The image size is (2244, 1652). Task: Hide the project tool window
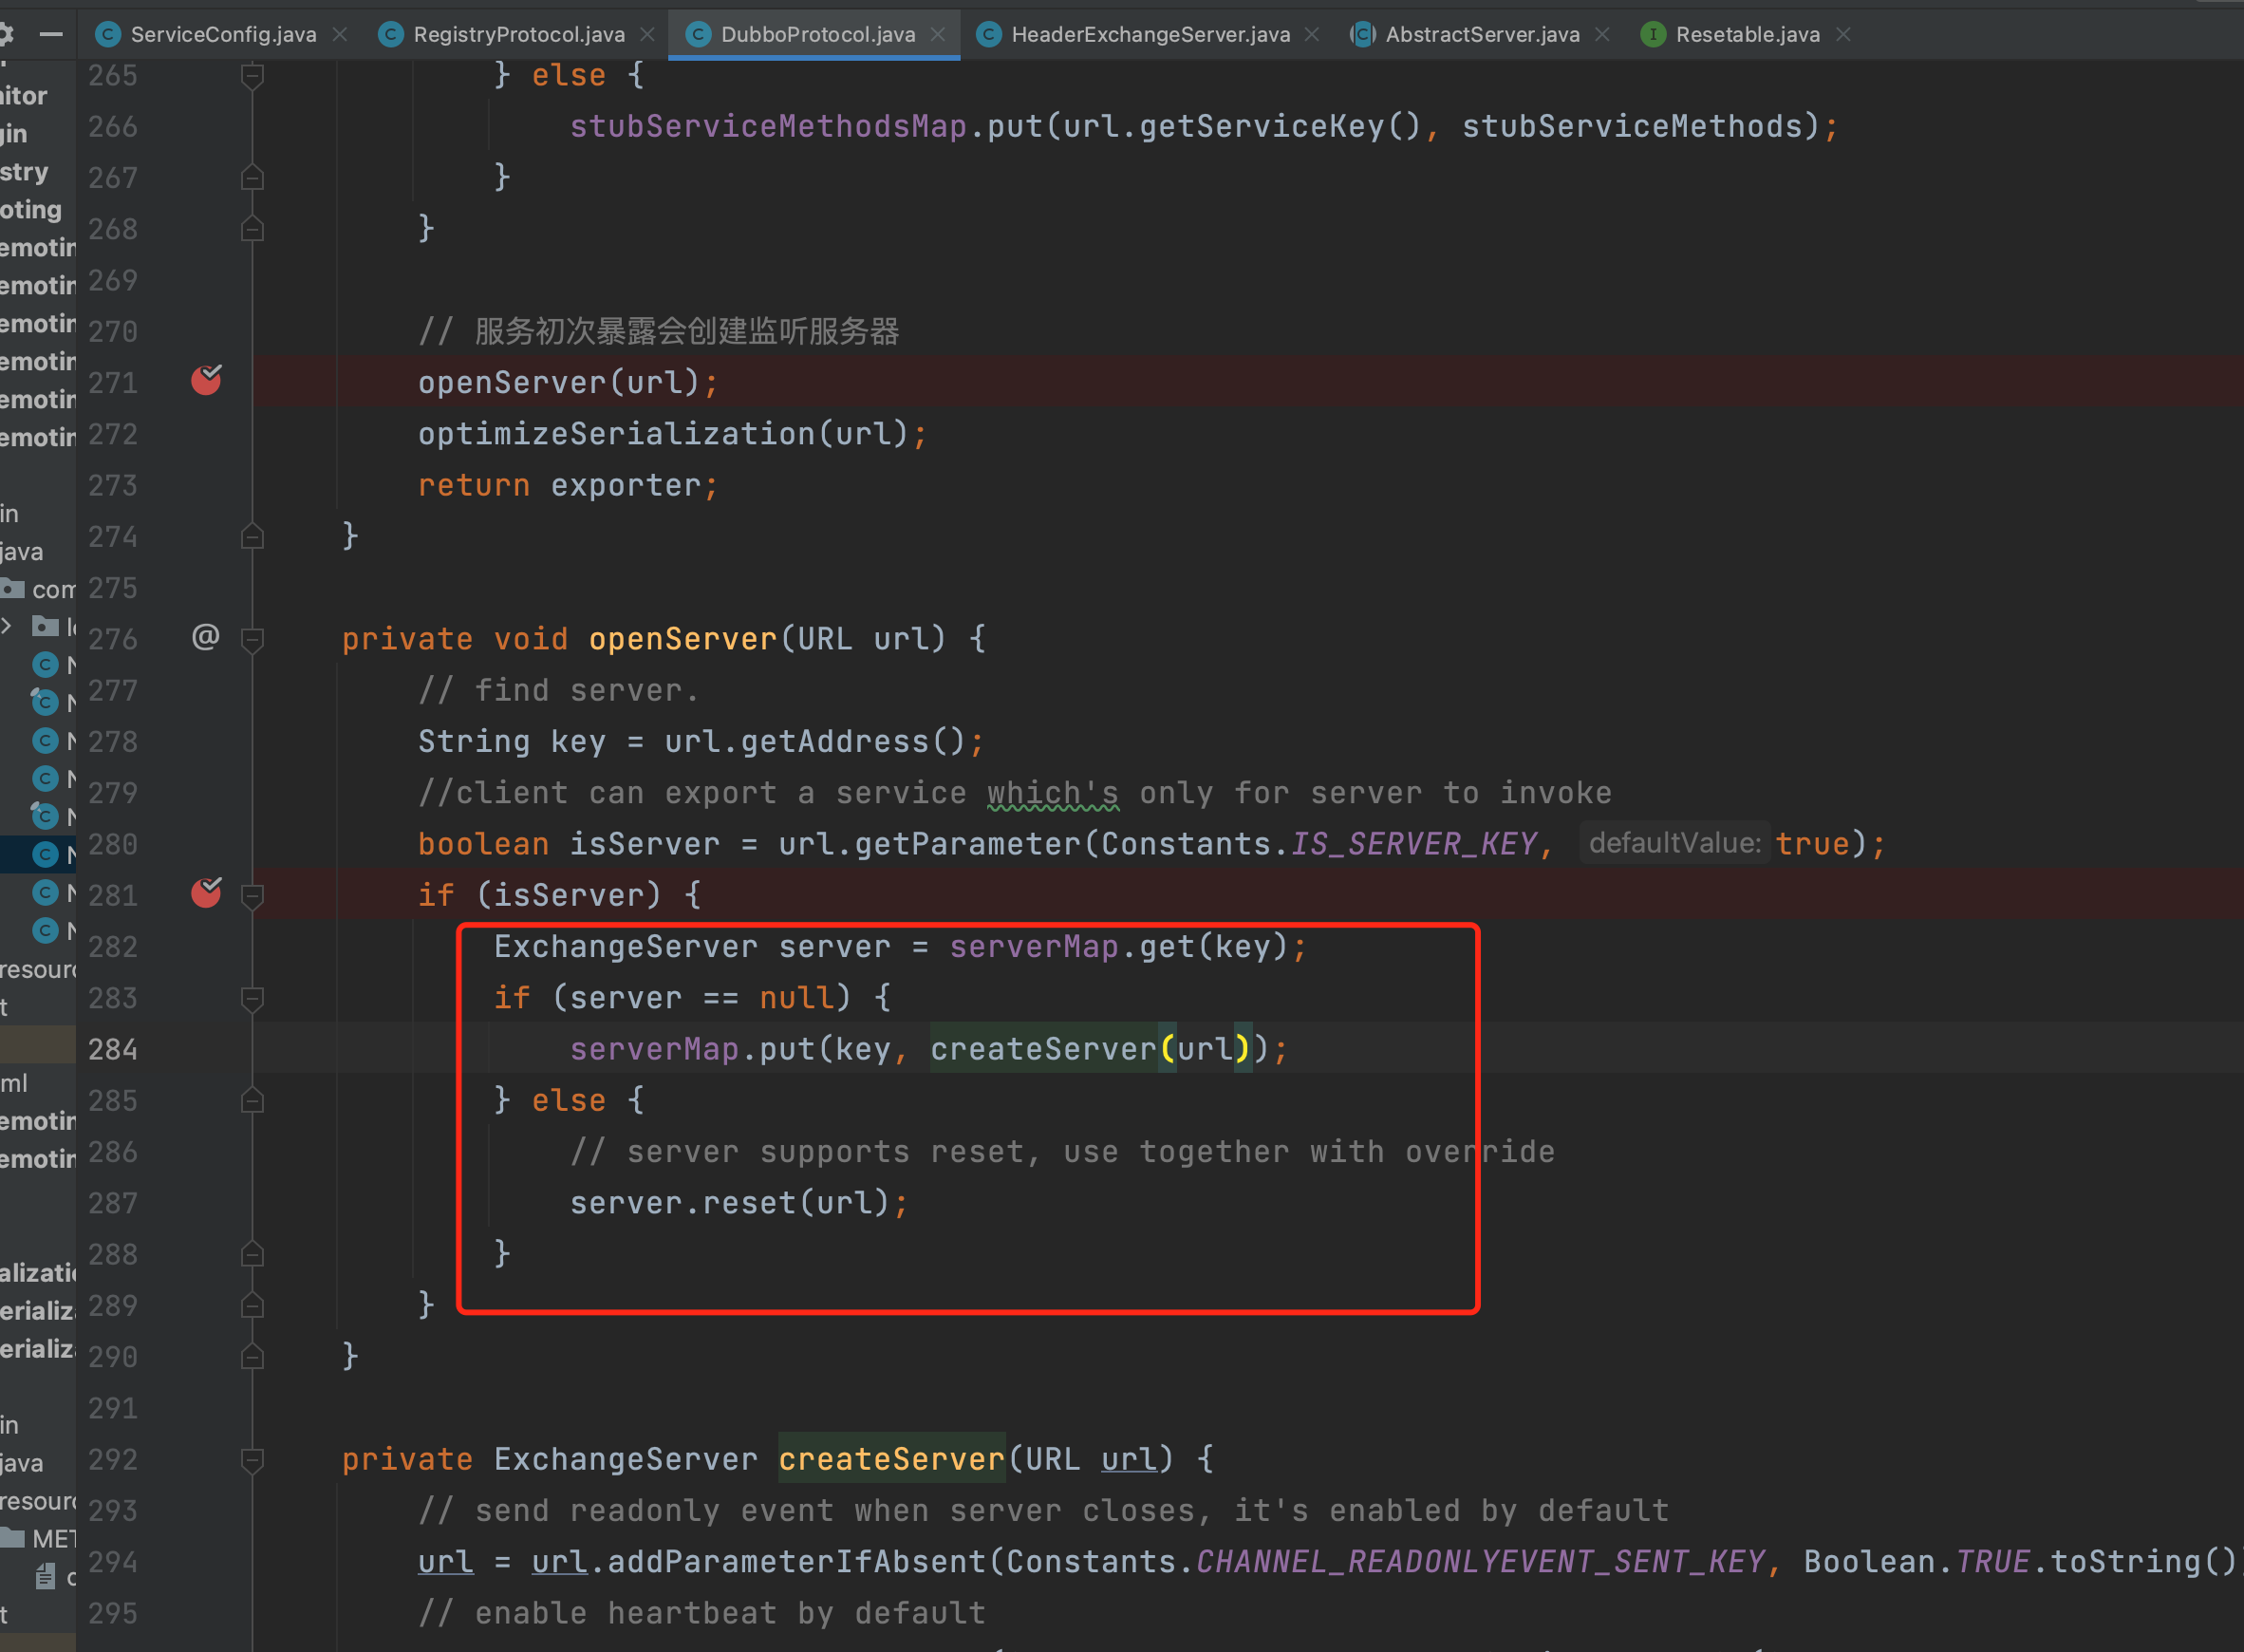click(51, 34)
